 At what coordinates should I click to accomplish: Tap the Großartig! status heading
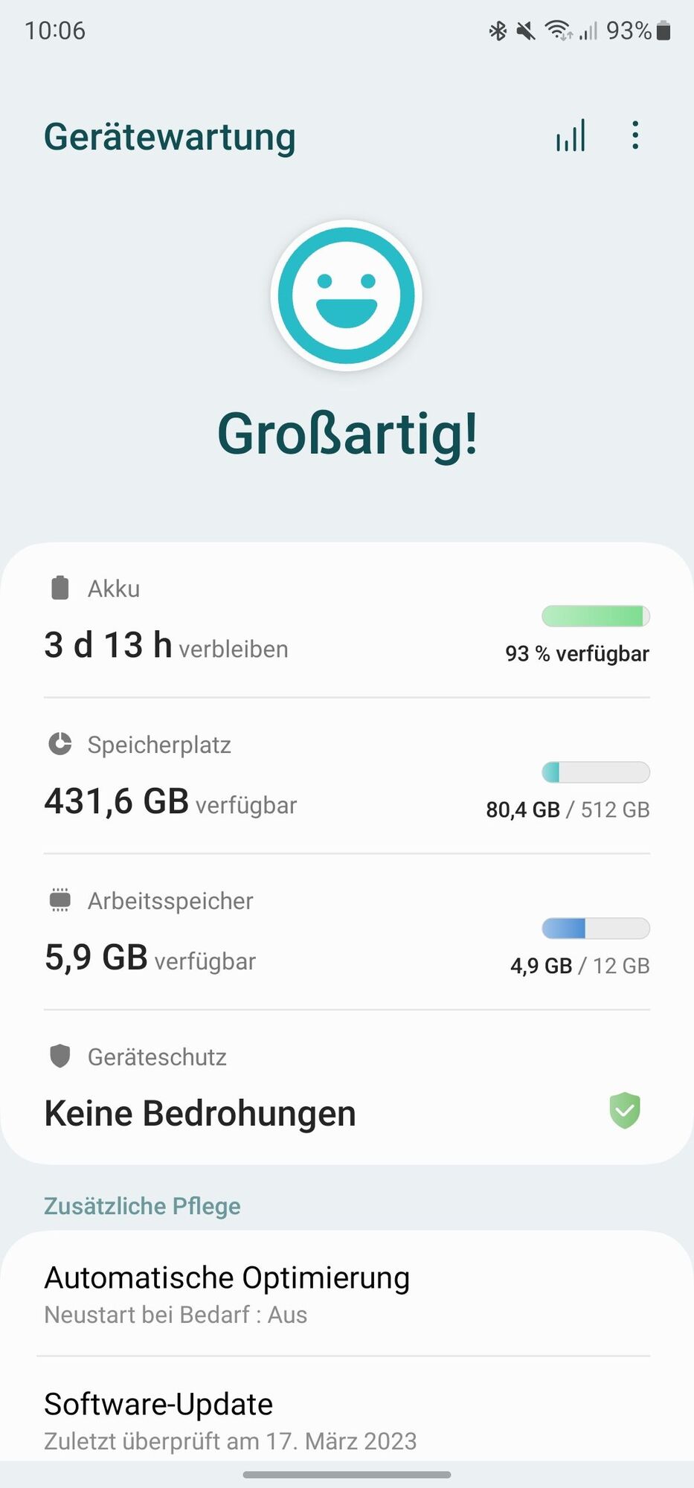[x=347, y=434]
